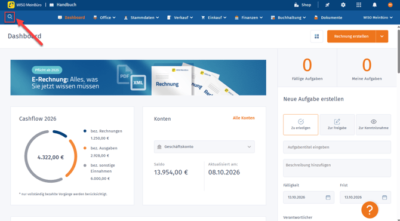
Task: Click the bank icon in Geschäftskonto field
Action: (x=159, y=147)
